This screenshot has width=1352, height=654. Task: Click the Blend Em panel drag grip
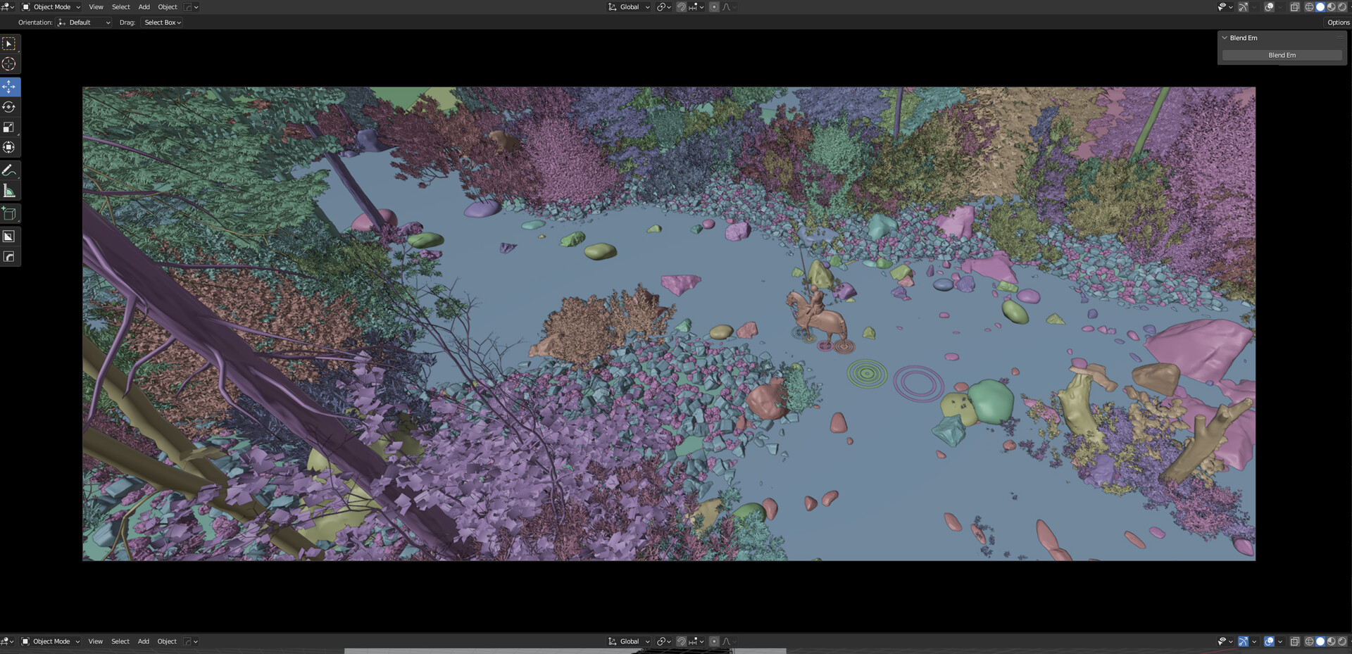coord(1339,38)
